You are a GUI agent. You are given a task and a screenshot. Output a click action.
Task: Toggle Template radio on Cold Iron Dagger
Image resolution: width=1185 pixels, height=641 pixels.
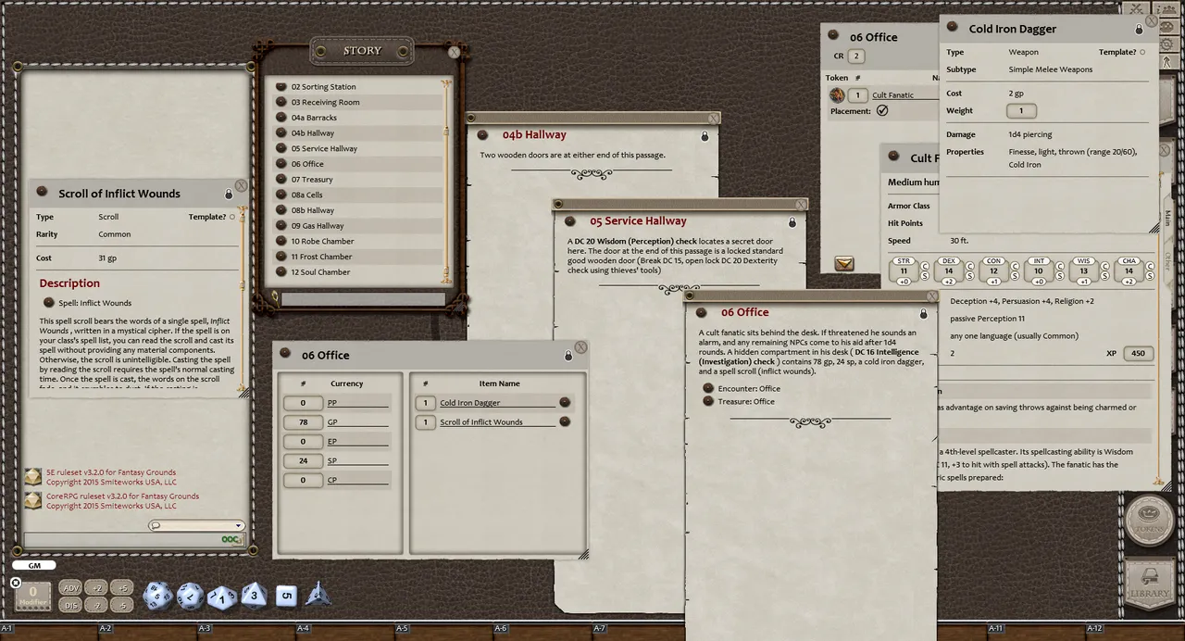coord(1143,53)
